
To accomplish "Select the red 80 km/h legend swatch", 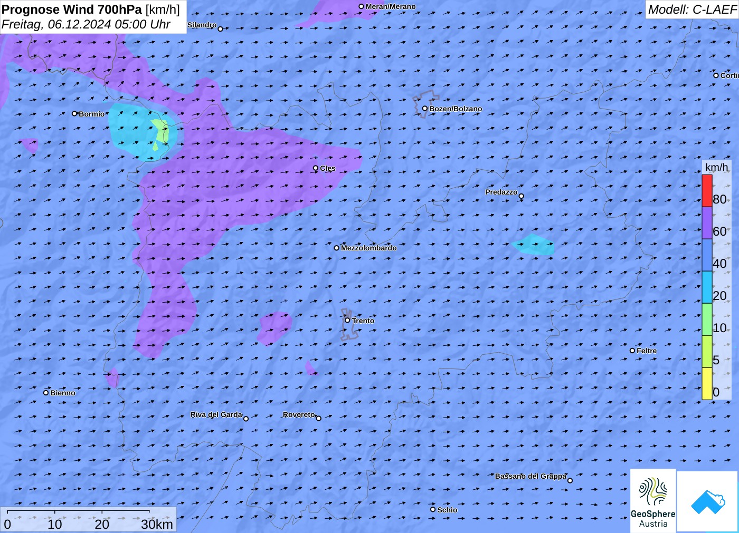I will [707, 191].
